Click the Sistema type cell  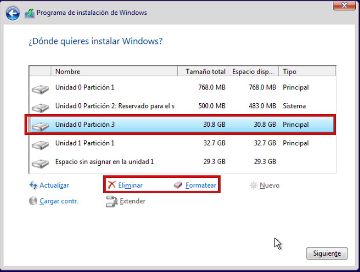[294, 106]
